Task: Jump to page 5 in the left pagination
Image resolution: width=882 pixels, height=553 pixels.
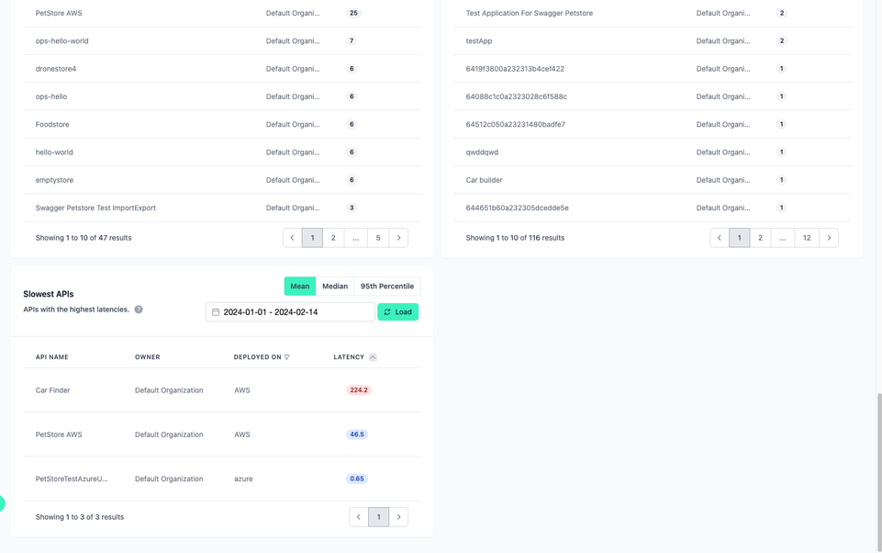Action: click(377, 237)
